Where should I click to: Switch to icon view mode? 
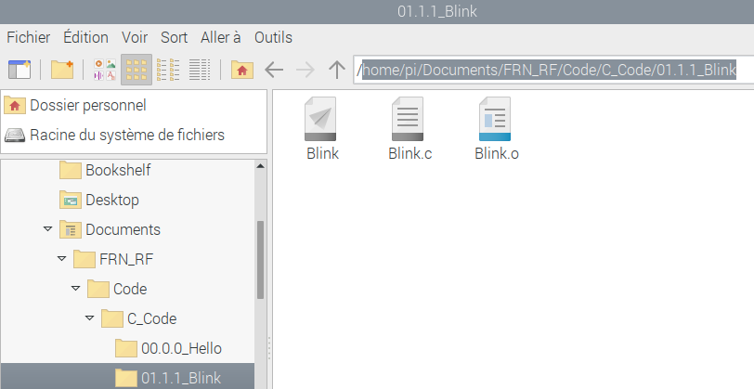(136, 70)
